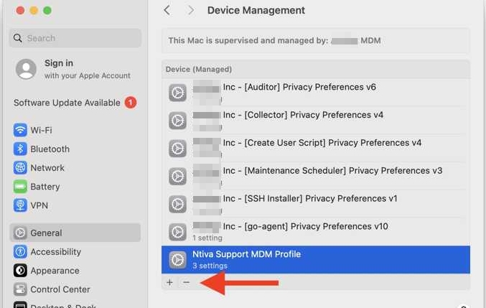The height and width of the screenshot is (308, 486).
Task: Open Wi-Fi settings
Action: click(75, 130)
